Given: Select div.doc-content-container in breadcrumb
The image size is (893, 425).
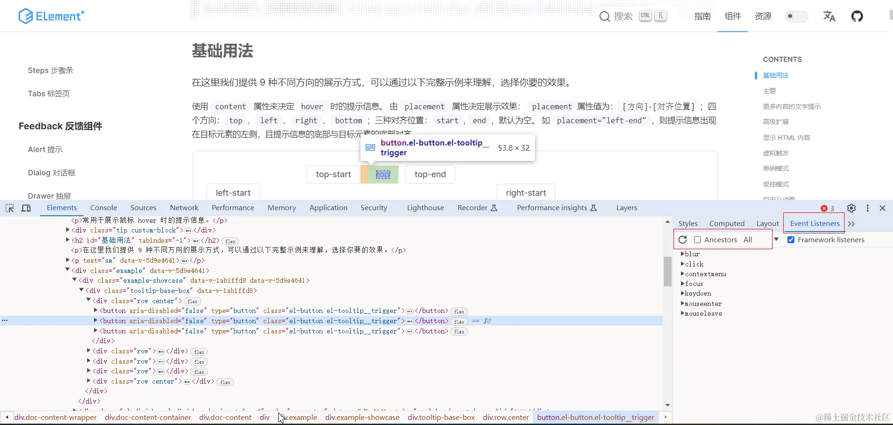Looking at the screenshot, I should coord(148,418).
